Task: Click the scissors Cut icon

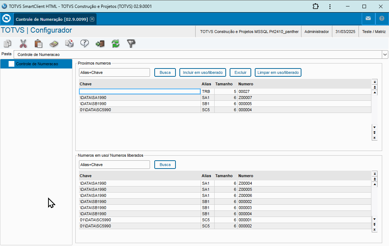Action: [23, 44]
